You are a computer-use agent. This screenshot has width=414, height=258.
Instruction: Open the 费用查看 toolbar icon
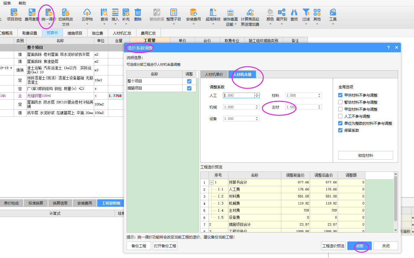32,12
